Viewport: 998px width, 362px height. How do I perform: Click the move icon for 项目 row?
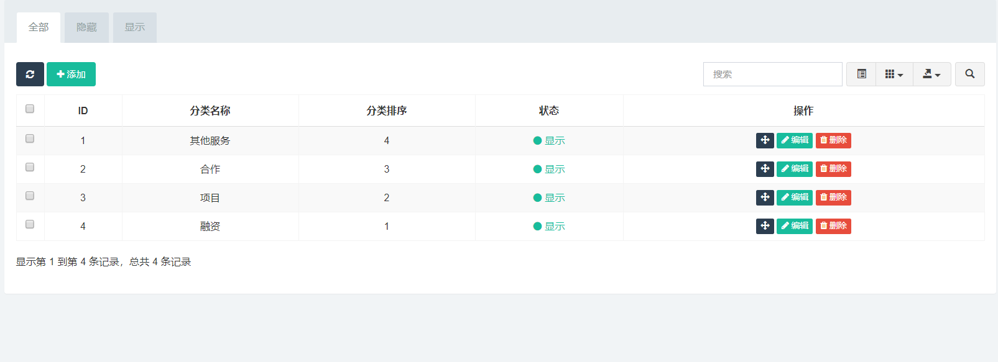coord(765,197)
